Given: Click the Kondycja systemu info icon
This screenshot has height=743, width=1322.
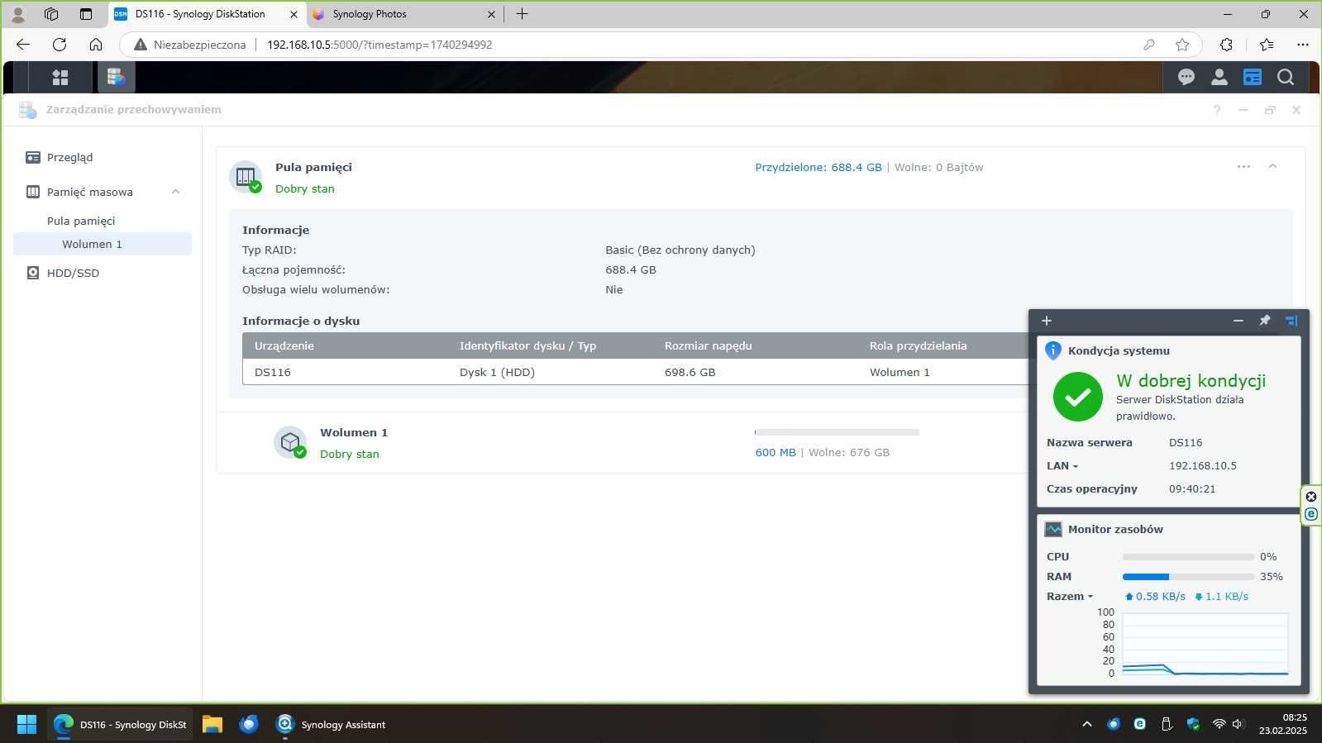Looking at the screenshot, I should coord(1053,350).
